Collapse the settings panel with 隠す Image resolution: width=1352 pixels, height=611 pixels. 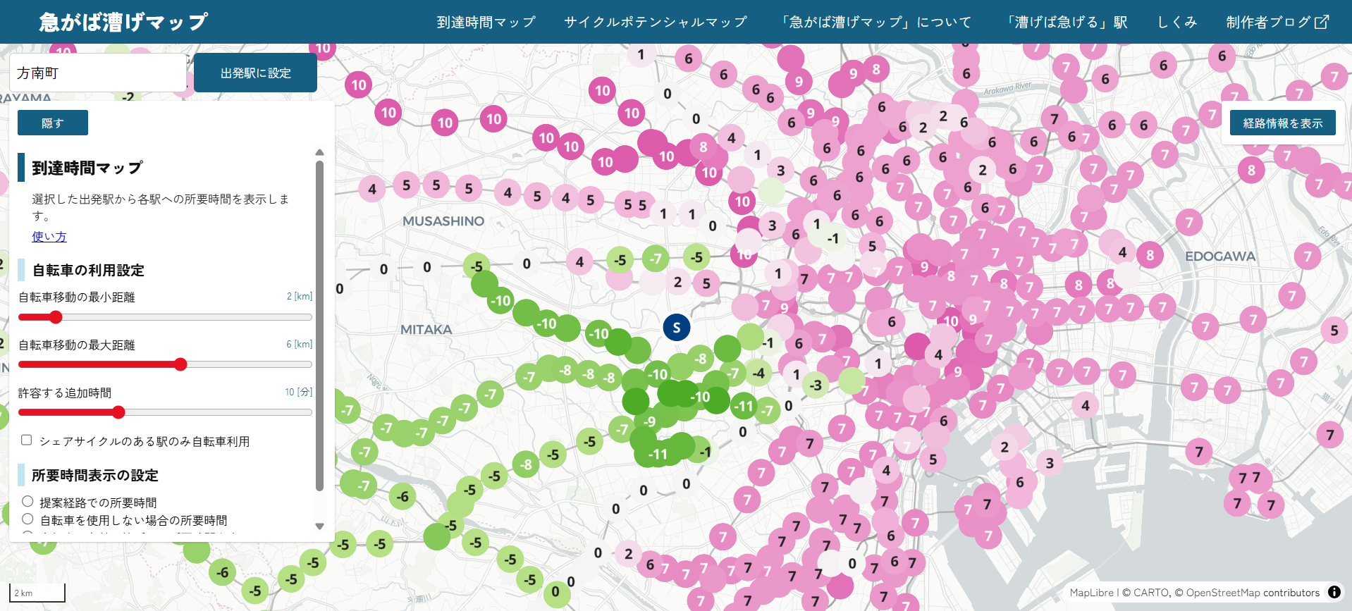tap(53, 123)
